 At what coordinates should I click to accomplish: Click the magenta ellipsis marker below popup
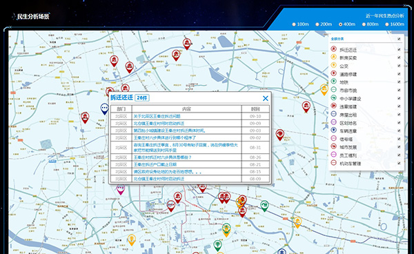click(121, 190)
